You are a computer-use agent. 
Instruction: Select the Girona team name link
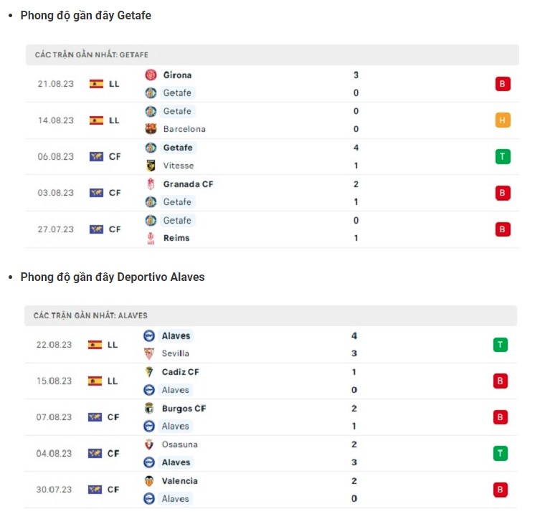pos(177,75)
